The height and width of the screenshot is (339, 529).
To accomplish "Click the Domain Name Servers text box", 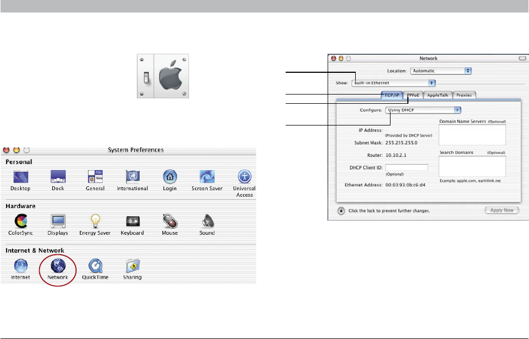I will click(473, 135).
